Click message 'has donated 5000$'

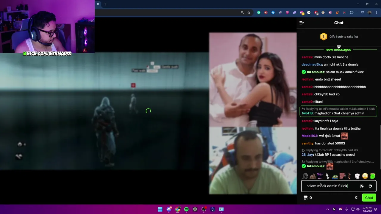[x=330, y=143]
